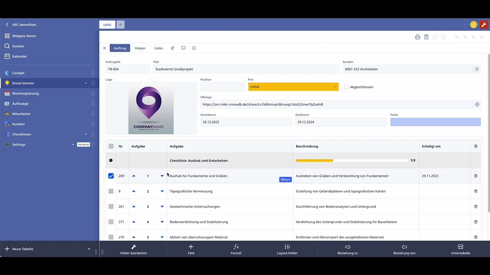Add a new view with plus tab
This screenshot has width=490, height=275.
(120, 25)
